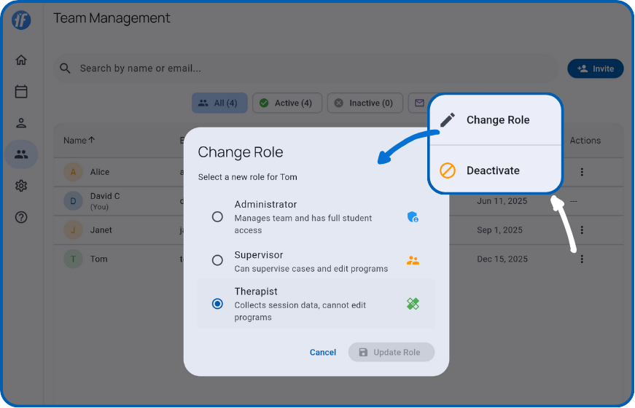This screenshot has height=408, width=635.
Task: Click the Administrator shield icon
Action: (x=413, y=217)
